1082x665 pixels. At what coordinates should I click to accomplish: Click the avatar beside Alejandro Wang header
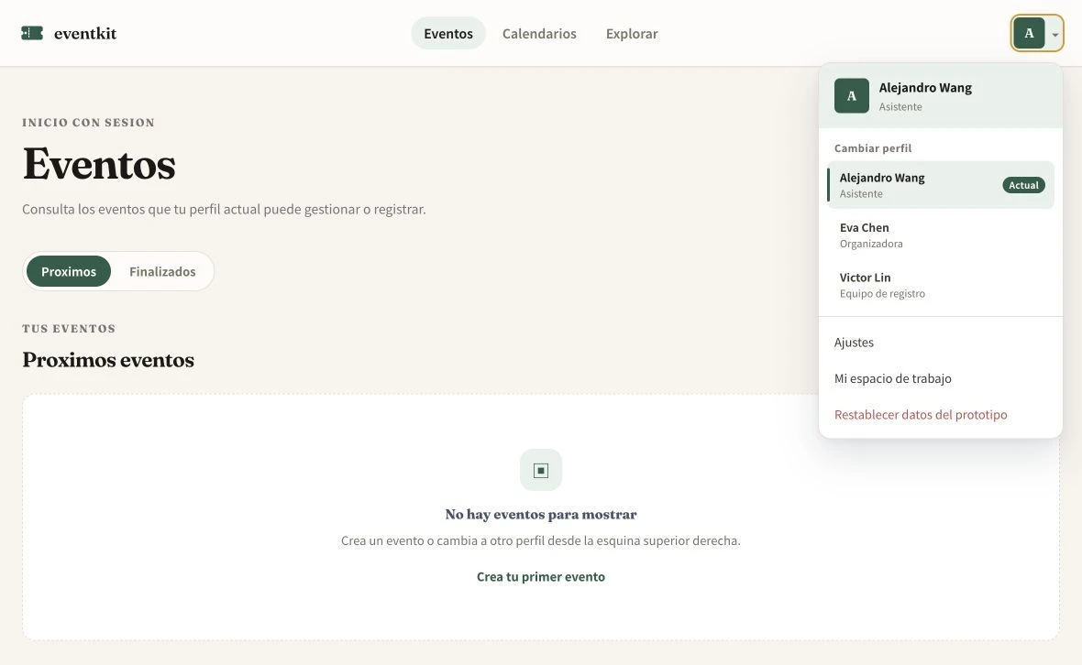(x=852, y=96)
